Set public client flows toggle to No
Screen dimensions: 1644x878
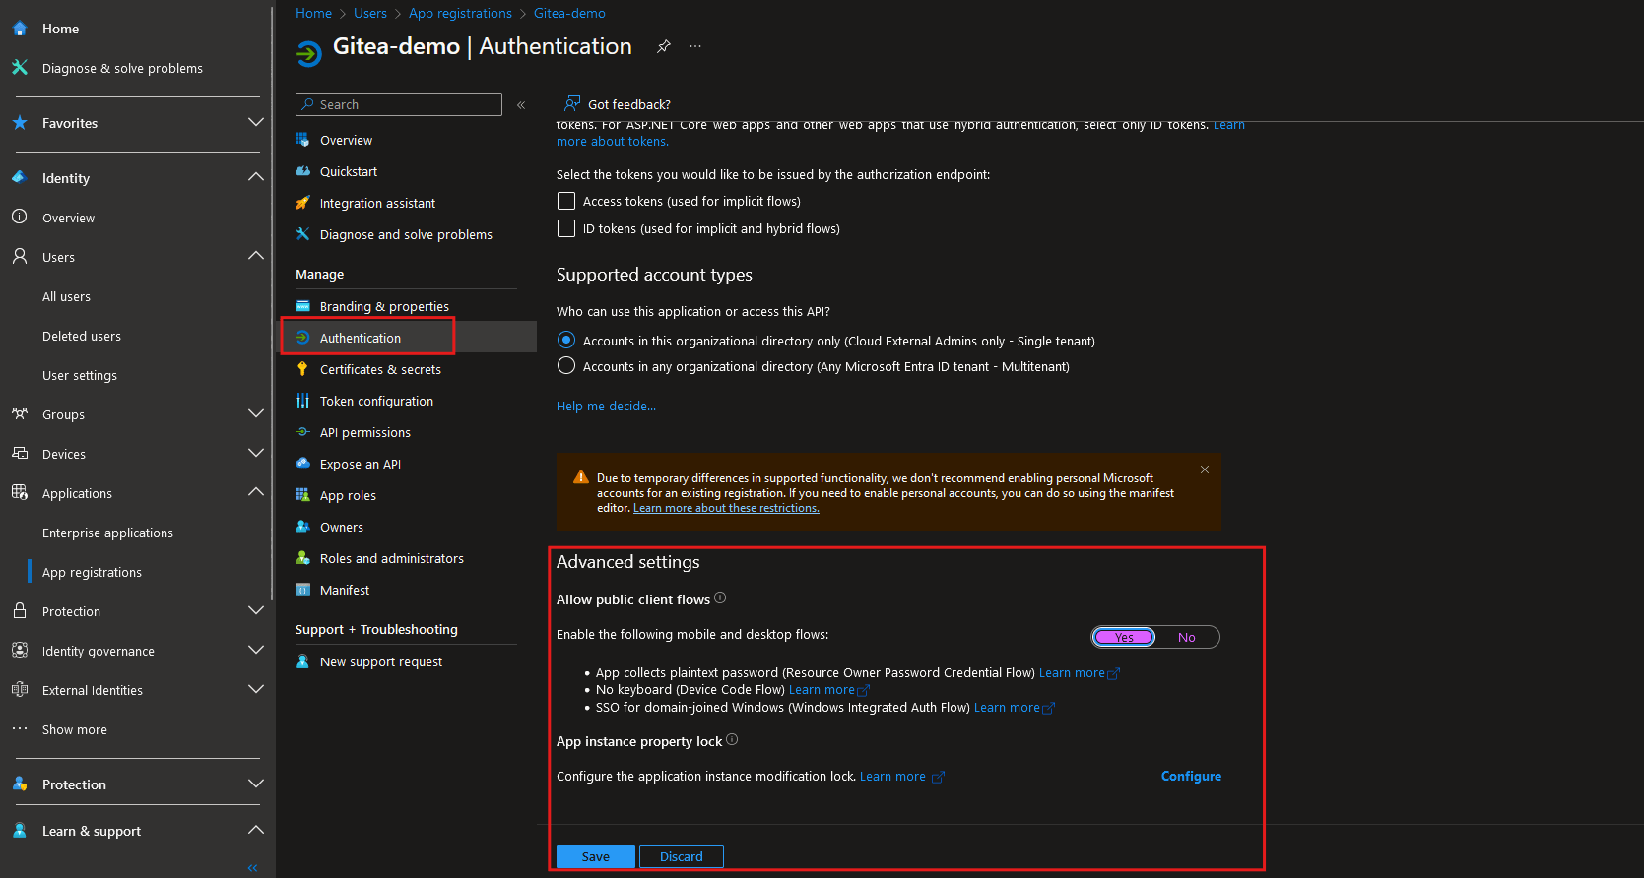click(x=1187, y=637)
